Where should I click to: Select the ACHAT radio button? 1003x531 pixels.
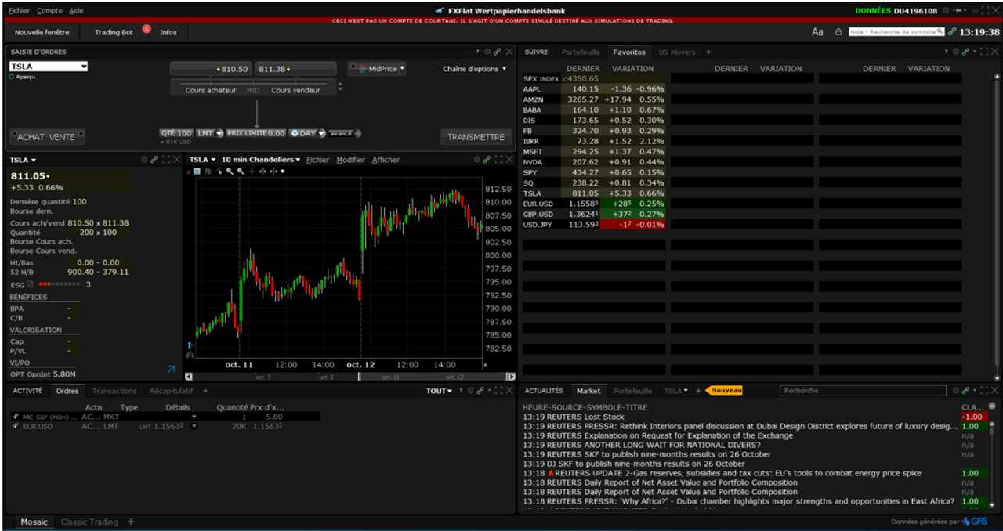click(14, 135)
